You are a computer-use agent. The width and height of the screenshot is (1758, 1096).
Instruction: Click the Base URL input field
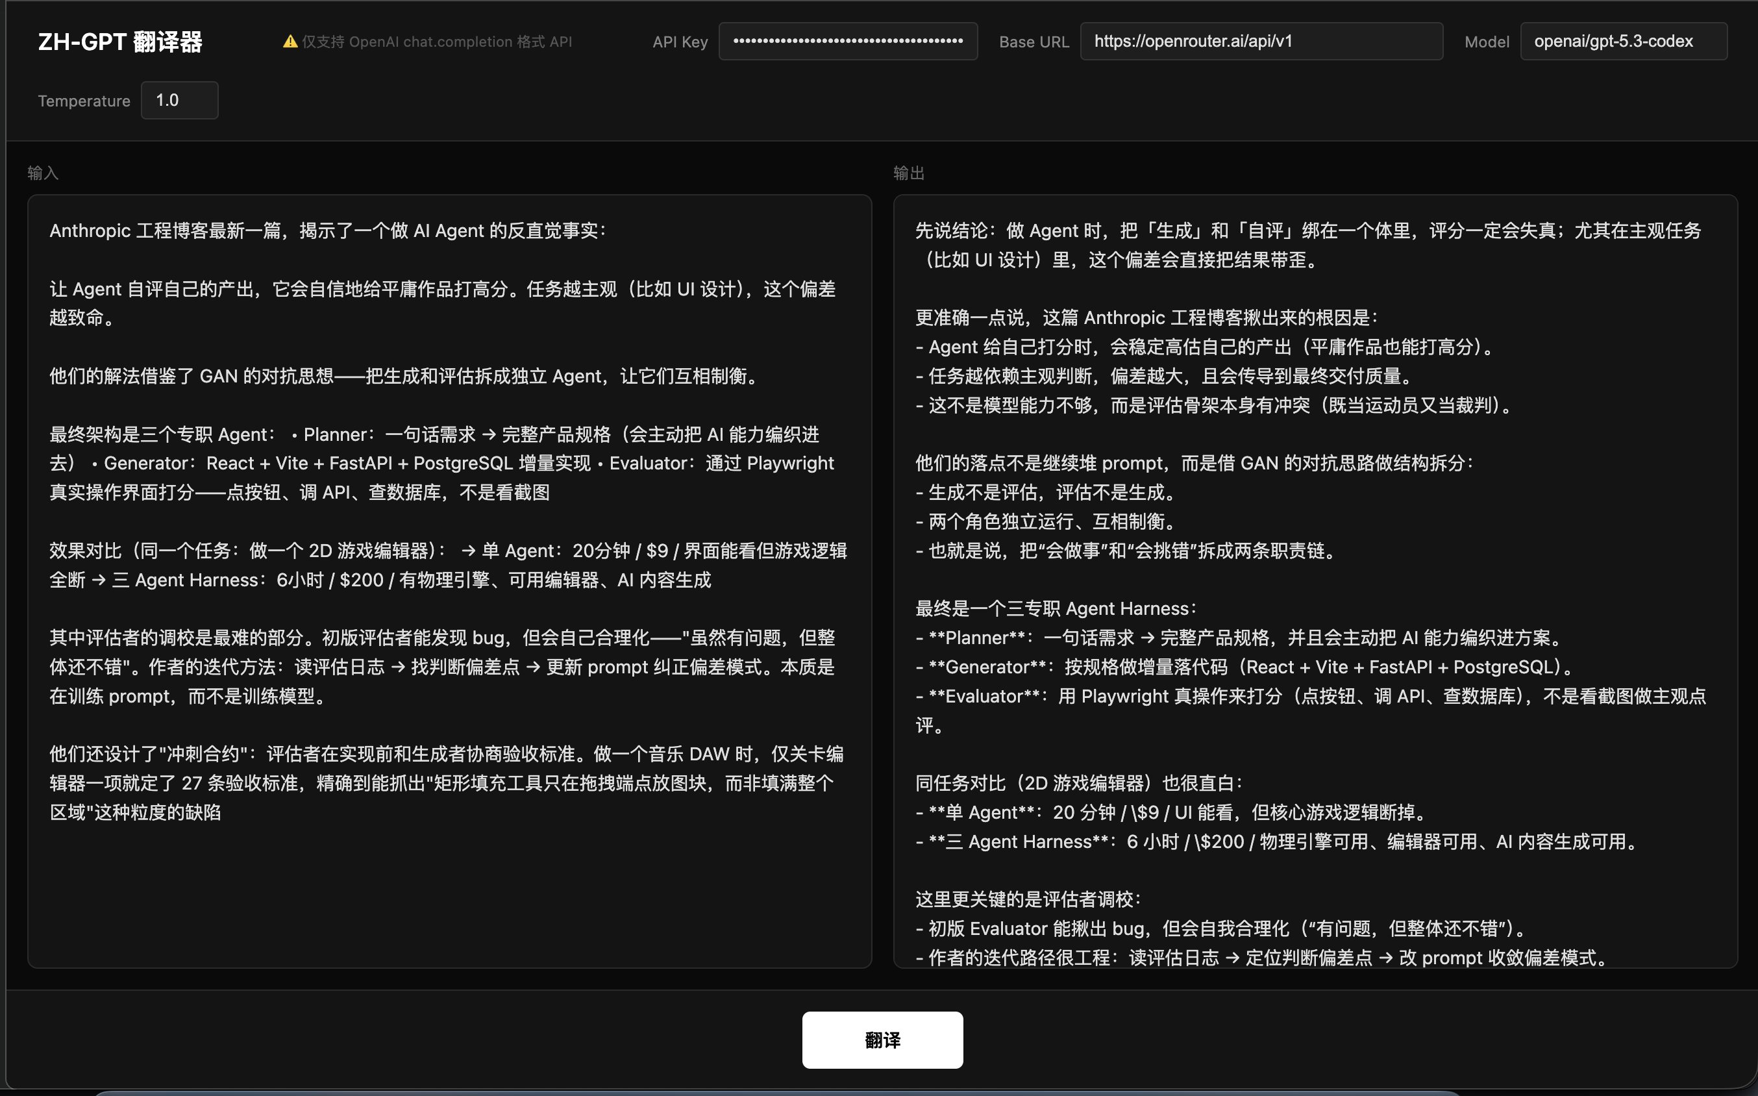(1260, 42)
